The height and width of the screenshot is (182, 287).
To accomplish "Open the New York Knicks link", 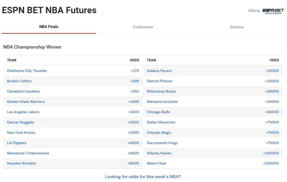I will click(21, 133).
